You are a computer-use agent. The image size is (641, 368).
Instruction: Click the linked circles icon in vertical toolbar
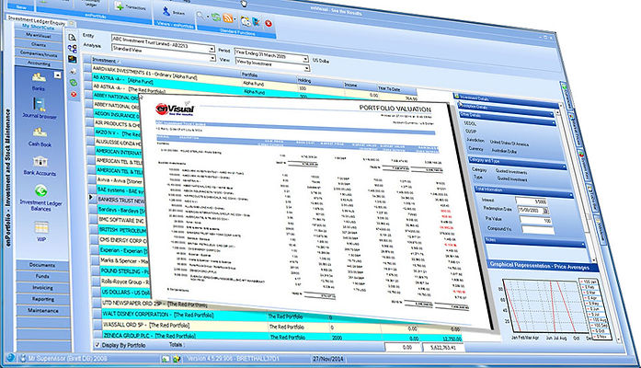pyautogui.click(x=73, y=49)
